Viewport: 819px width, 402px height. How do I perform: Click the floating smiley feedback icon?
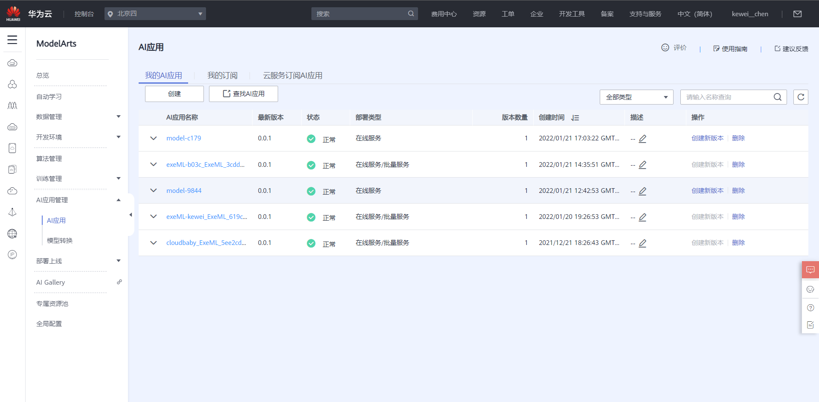click(x=810, y=289)
